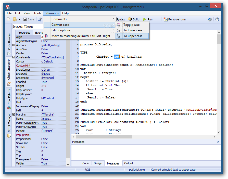Click the Cut scissors toolbar icon
This screenshot has width=228, height=179.
pyautogui.click(x=40, y=19)
